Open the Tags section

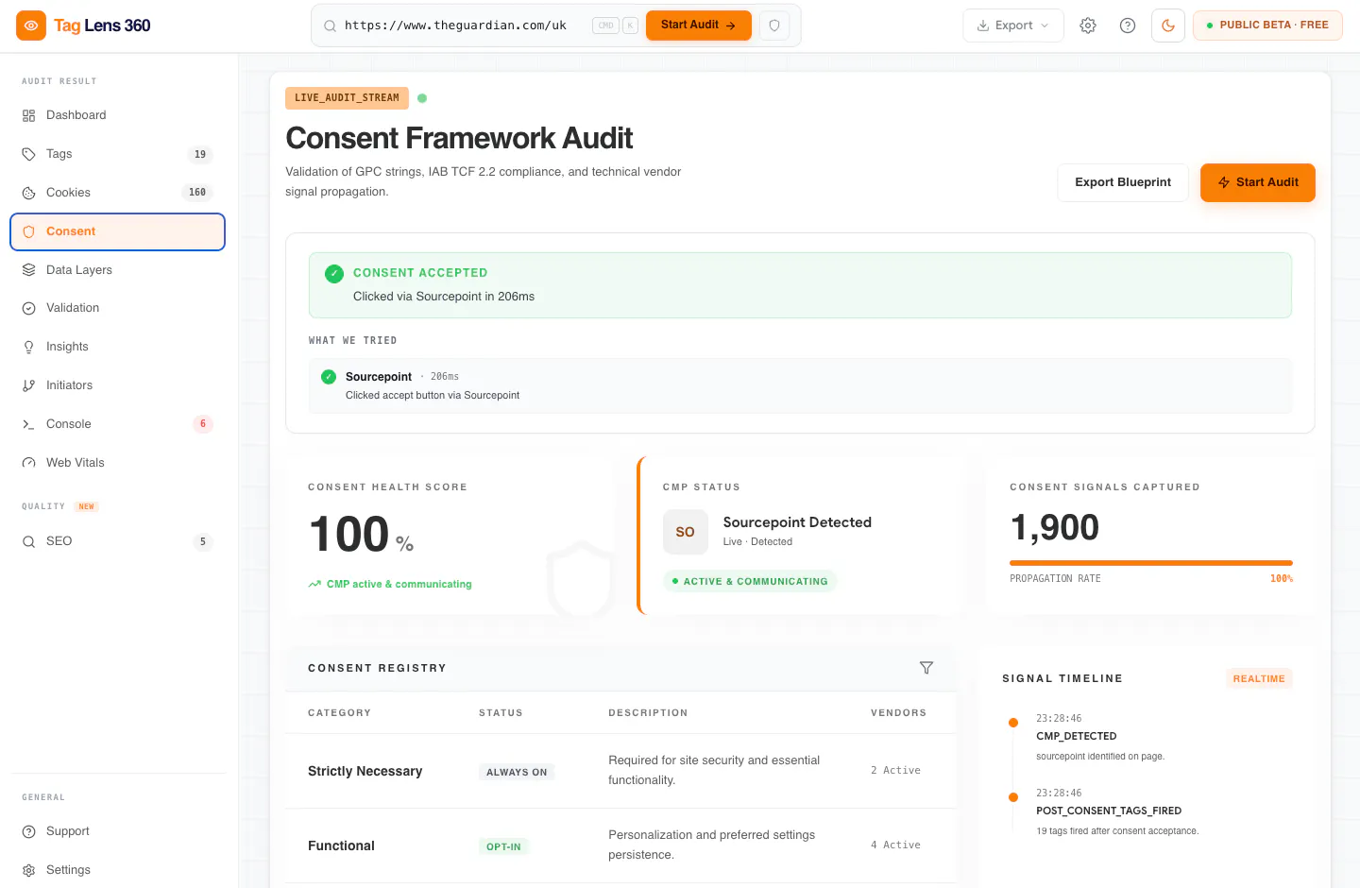point(118,154)
